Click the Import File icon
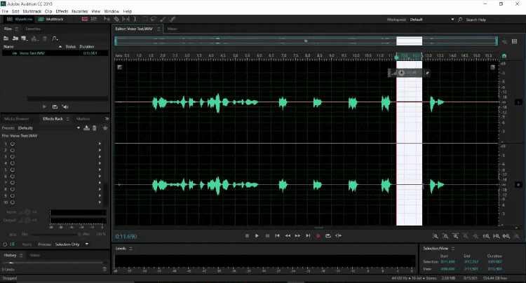This screenshot has height=283, width=526. pos(15,39)
